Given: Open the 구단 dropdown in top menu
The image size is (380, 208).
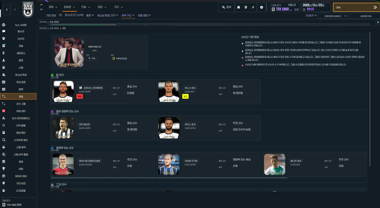Looking at the screenshot, I should click(118, 7).
